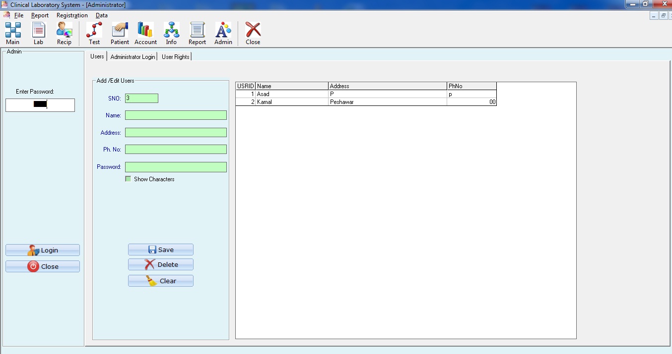Toggle the Show Characters checkbox
The width and height of the screenshot is (672, 354).
pos(128,179)
